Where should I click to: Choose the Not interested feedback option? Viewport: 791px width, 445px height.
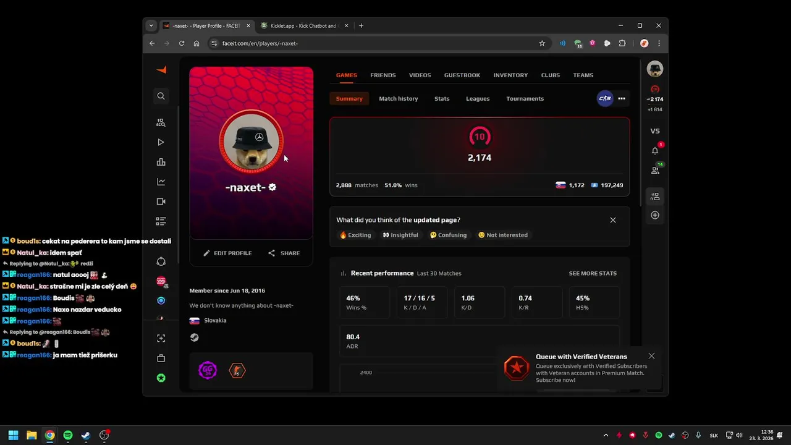pos(502,235)
